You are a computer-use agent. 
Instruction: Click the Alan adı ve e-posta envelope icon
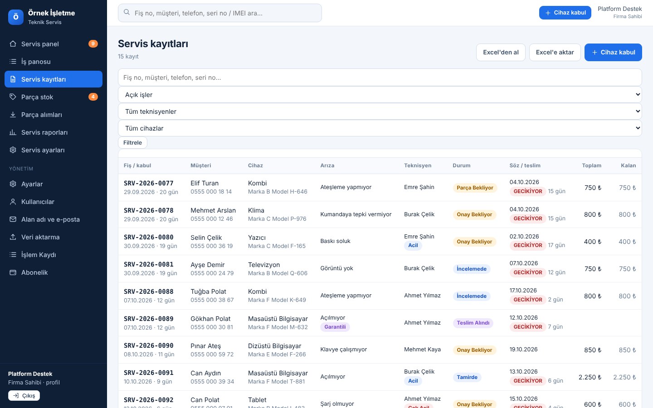click(x=13, y=219)
